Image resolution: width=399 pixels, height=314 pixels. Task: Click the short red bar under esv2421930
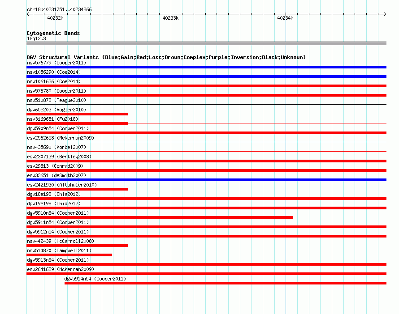(77, 189)
